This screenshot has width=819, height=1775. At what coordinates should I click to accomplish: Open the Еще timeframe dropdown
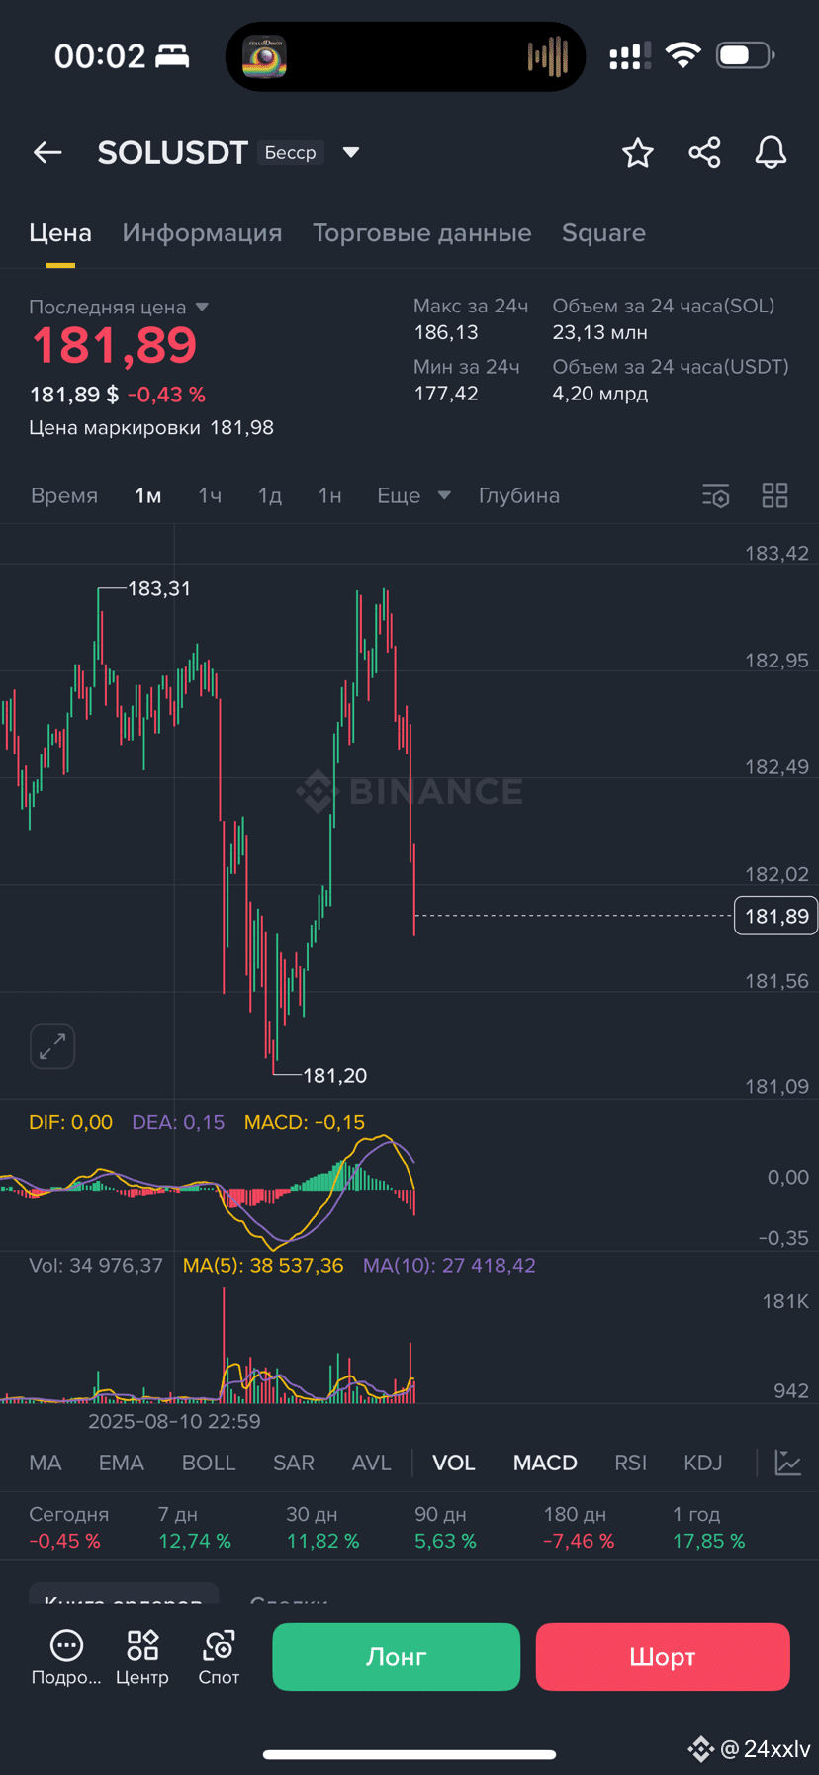(413, 495)
